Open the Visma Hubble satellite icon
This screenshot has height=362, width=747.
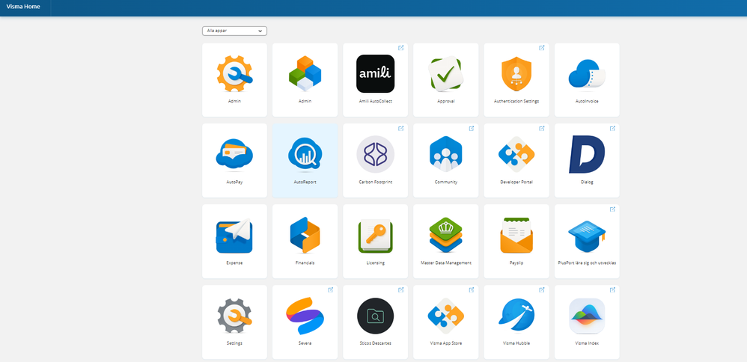(x=516, y=316)
